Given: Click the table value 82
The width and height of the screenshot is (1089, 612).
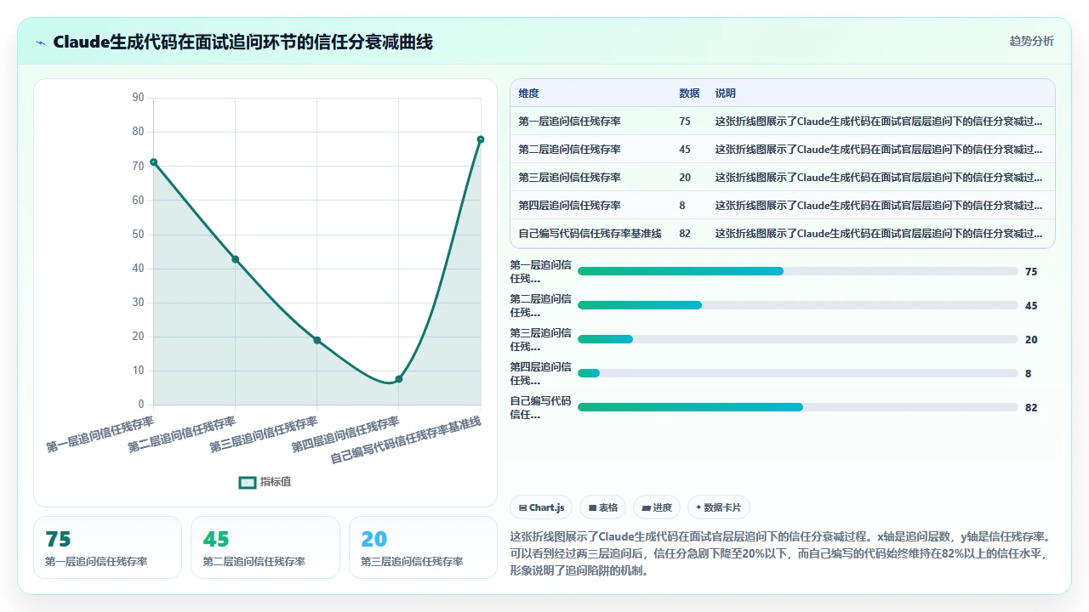Looking at the screenshot, I should pyautogui.click(x=685, y=234).
